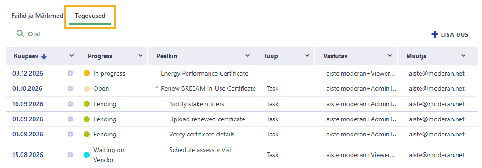The image size is (482, 168).
Task: Open gear icon for Upload renewed certificate row
Action: [x=70, y=119]
